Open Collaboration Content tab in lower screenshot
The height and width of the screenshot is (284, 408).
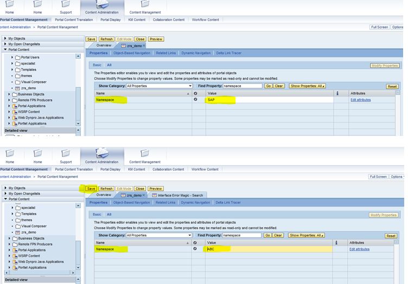168,170
